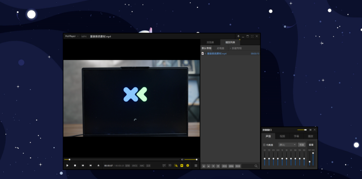
Task: Click the 00:03:15 total duration in control bar
Action: click(120, 165)
